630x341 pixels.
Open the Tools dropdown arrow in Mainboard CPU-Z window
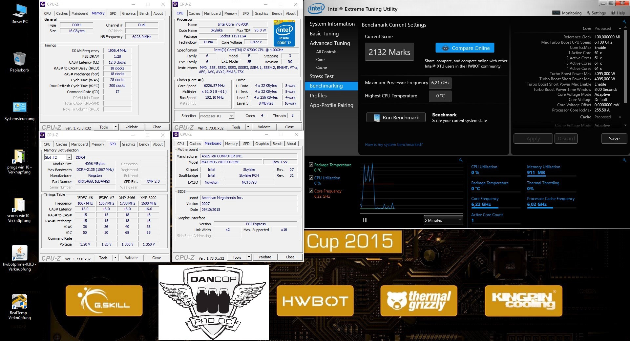point(249,257)
